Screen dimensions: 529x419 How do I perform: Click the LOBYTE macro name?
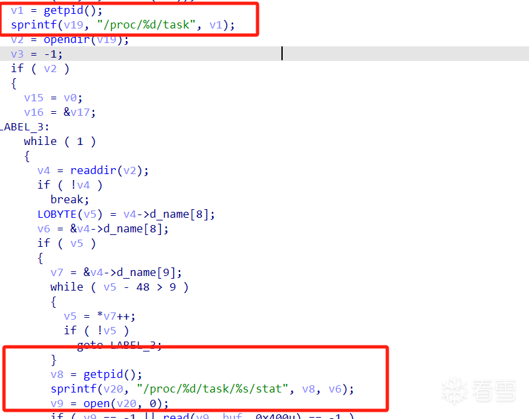[x=57, y=214]
